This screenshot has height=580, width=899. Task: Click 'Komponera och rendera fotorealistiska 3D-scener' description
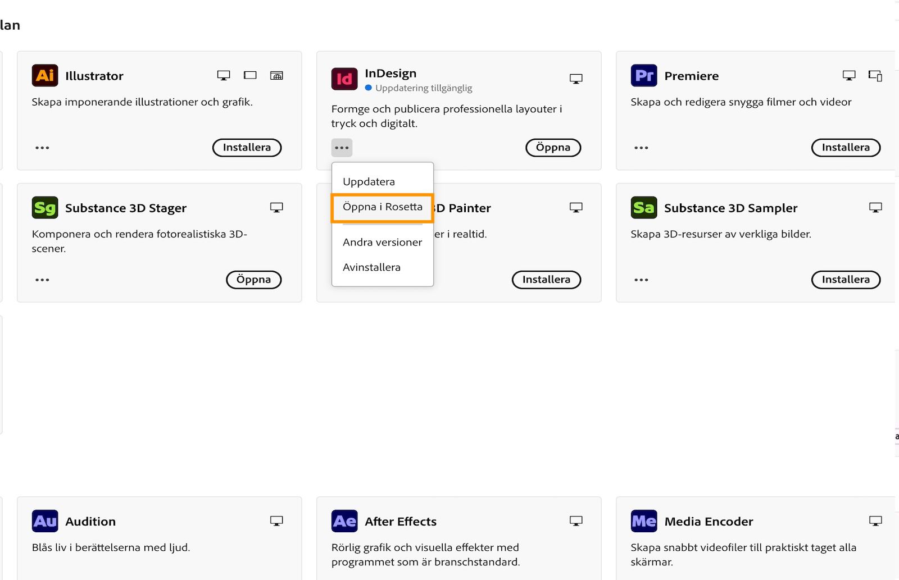click(x=139, y=241)
